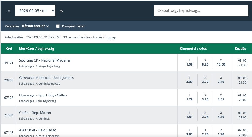This screenshot has height=137, width=252.
Task: Click Labdarúgás · Argentin 2. league label
Action: [34, 118]
